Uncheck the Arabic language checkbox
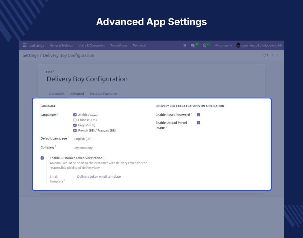This screenshot has width=303, height=238. [x=75, y=115]
